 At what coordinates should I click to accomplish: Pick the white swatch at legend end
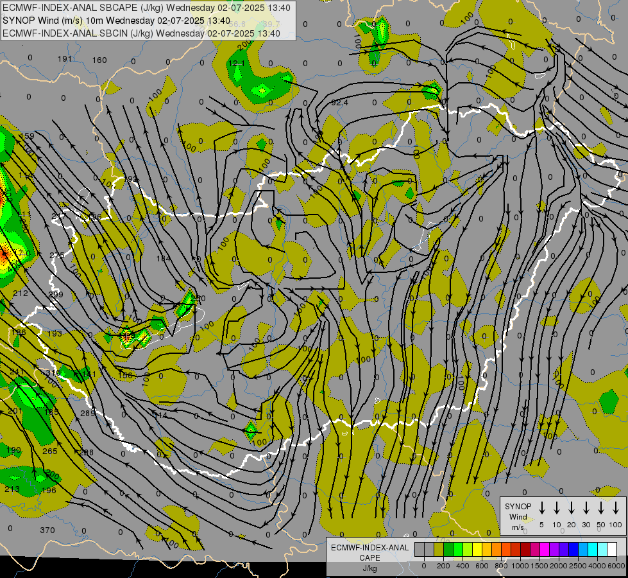[611, 549]
